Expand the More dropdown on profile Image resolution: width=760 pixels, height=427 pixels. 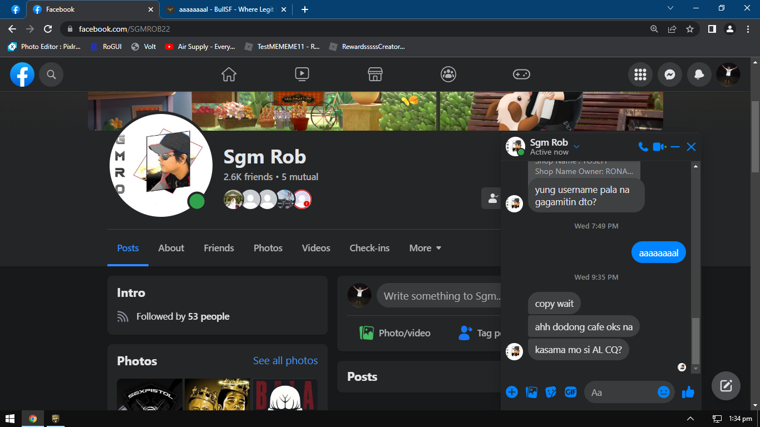[425, 248]
